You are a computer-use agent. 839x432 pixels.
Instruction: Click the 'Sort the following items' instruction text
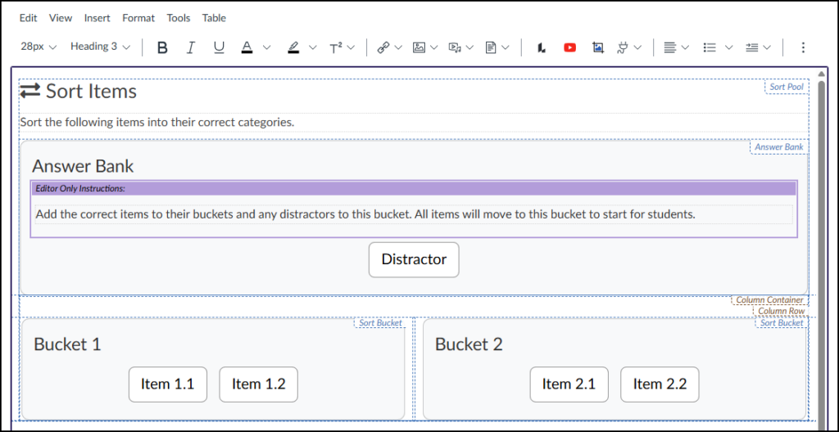(157, 123)
